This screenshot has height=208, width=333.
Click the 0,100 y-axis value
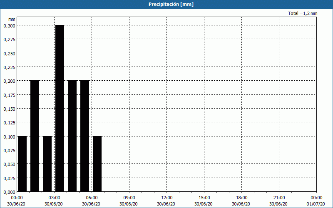pyautogui.click(x=9, y=137)
